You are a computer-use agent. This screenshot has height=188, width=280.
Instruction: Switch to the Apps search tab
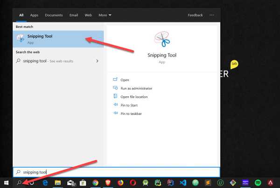coord(34,15)
